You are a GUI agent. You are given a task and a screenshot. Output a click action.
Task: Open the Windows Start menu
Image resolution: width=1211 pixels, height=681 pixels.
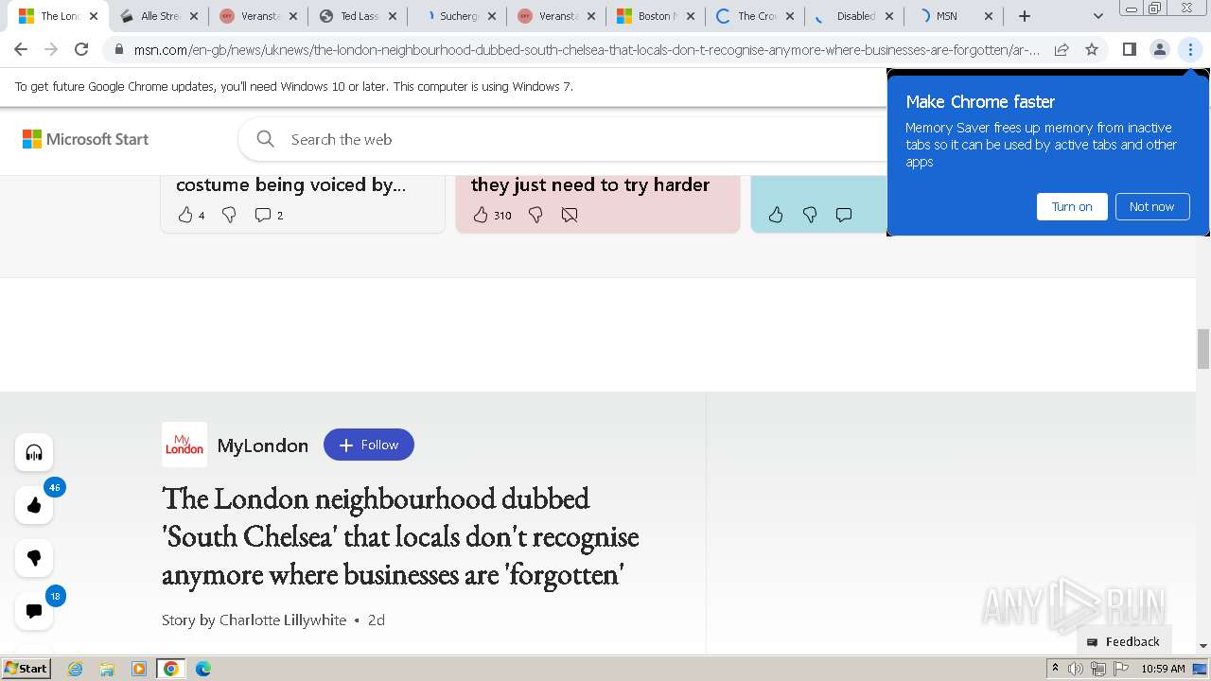click(x=26, y=668)
